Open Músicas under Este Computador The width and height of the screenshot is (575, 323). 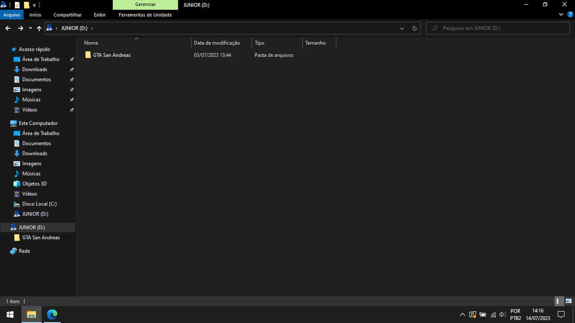(x=31, y=174)
